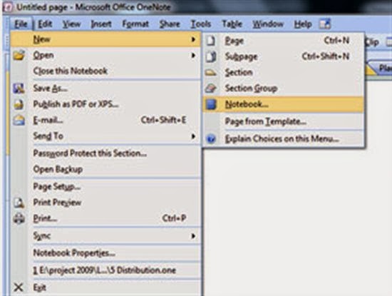This screenshot has height=296, width=392.
Task: Open the Help menu
Action: pyautogui.click(x=303, y=24)
